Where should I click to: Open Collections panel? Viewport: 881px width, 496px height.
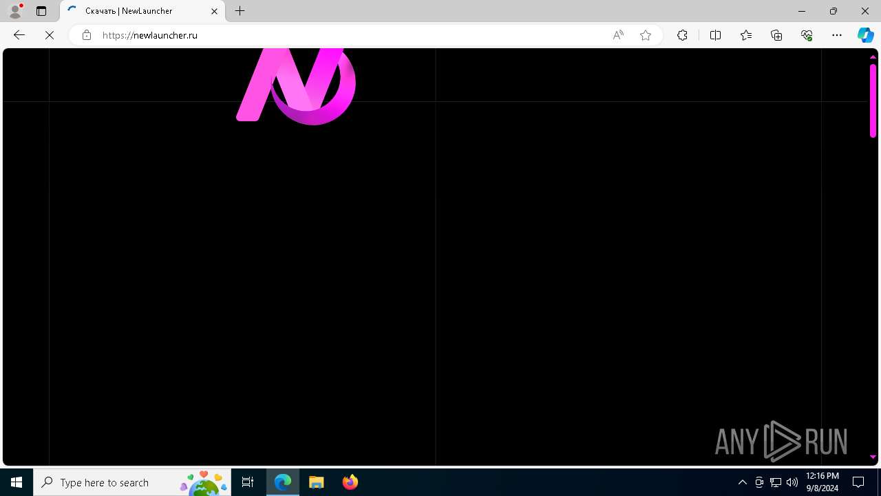click(776, 35)
